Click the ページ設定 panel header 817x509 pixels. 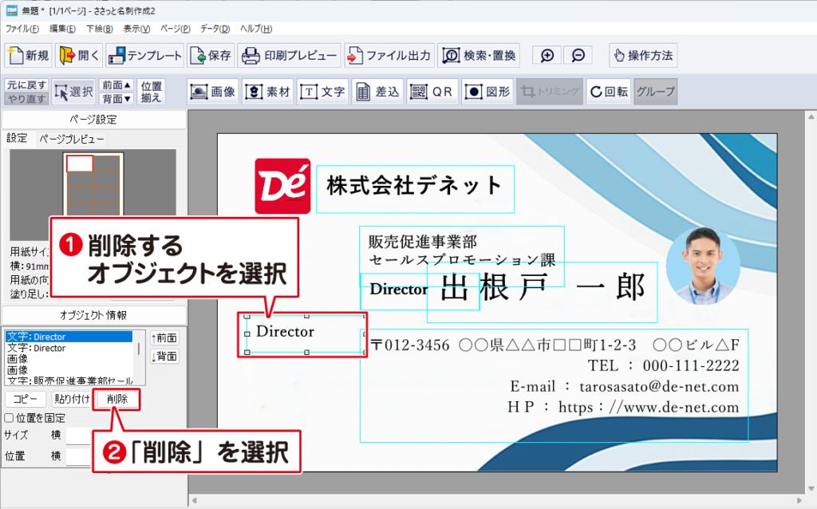tap(94, 120)
